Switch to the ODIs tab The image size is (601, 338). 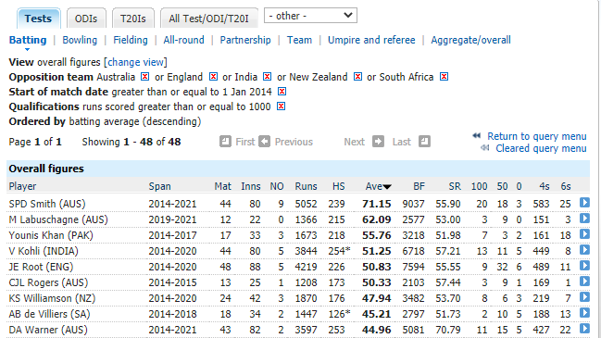point(86,19)
